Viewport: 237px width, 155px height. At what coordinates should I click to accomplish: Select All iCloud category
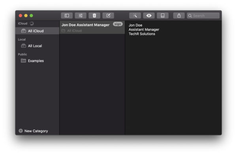coord(38,31)
